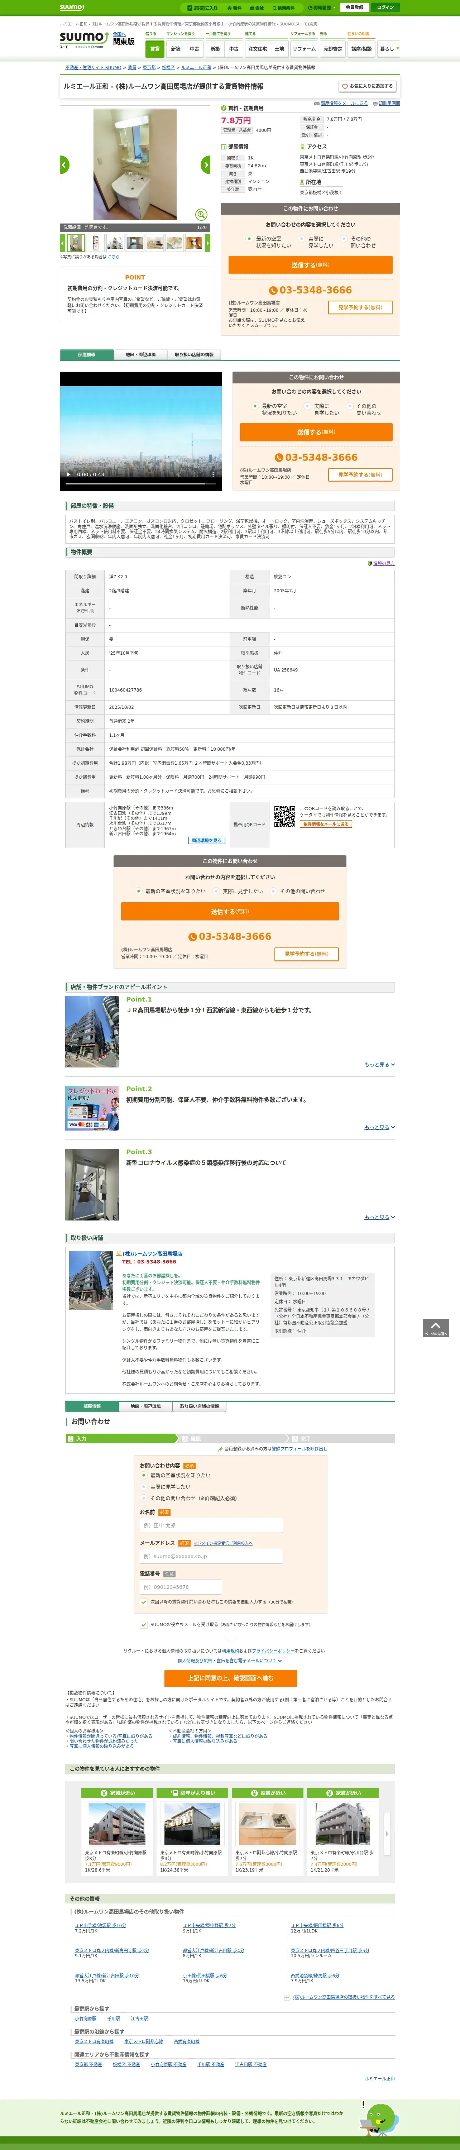The height and width of the screenshot is (2150, 460).
Task: Select 実際に見学したい radio beside the video
Action: pyautogui.click(x=307, y=406)
